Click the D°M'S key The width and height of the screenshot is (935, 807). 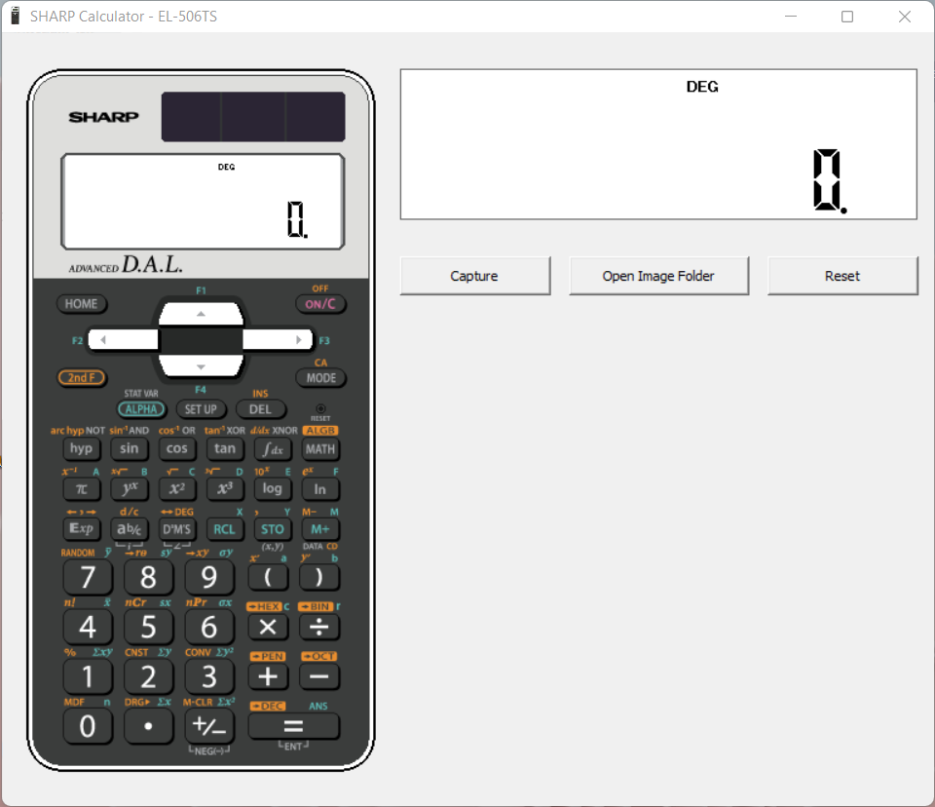[177, 529]
